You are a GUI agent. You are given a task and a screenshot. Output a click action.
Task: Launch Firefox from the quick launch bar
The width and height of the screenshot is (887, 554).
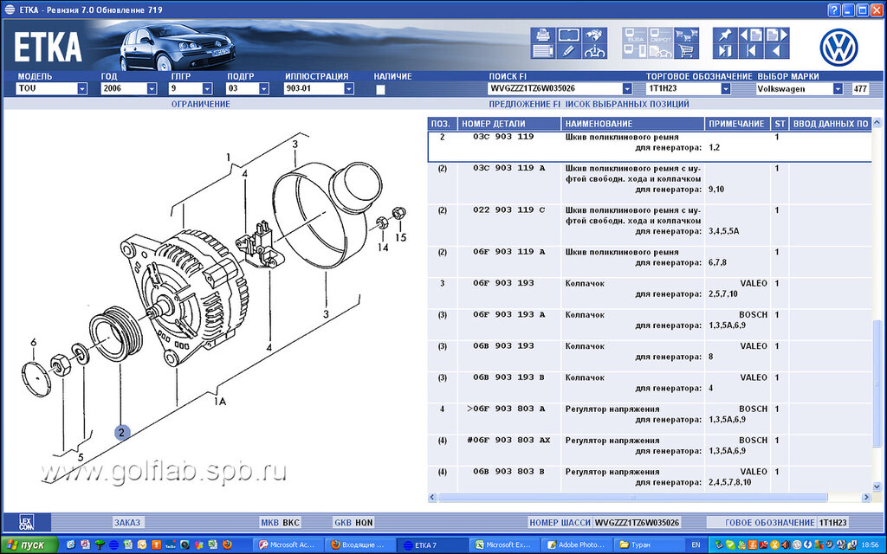228,545
